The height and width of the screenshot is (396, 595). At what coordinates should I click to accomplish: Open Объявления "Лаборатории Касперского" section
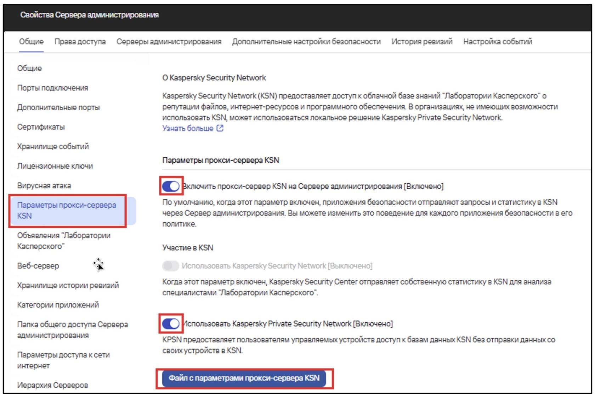click(x=64, y=241)
